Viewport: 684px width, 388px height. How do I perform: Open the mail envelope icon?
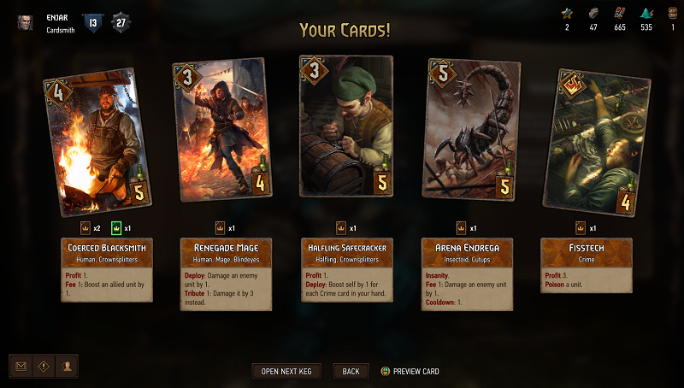21,367
